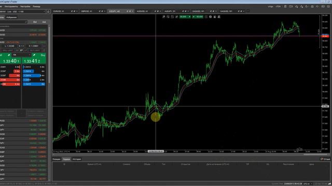Image resolution: width=332 pixels, height=186 pixels.
Task: Sort the watchlist by Ask column
Action: [x=44, y=22]
